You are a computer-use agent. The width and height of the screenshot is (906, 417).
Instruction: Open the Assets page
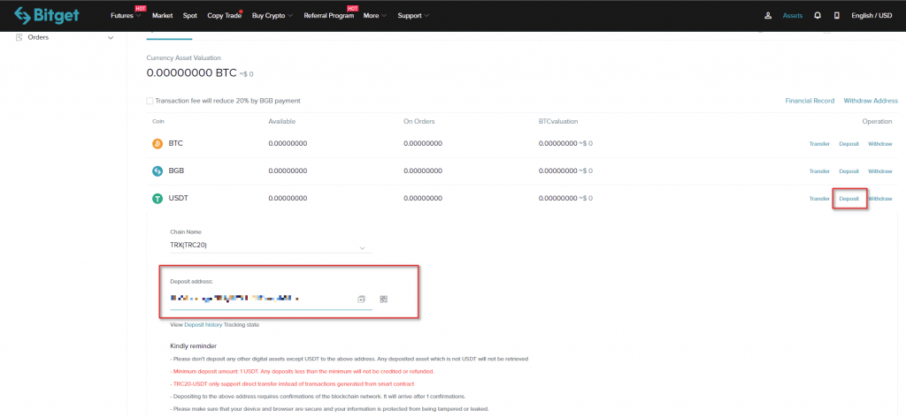pos(793,16)
